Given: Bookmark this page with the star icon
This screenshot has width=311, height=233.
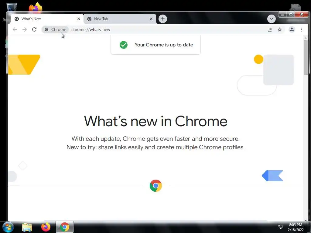Looking at the screenshot, I should (280, 29).
